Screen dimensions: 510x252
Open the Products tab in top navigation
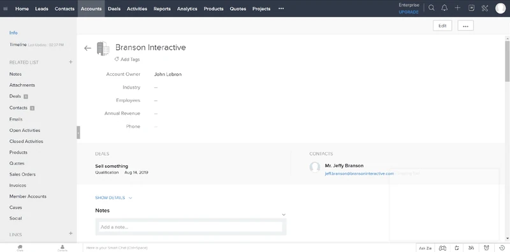click(x=214, y=9)
